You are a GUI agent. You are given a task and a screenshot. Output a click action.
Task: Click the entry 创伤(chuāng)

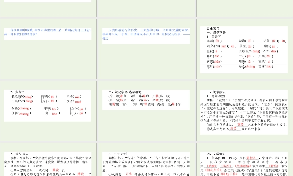coord(21,113)
